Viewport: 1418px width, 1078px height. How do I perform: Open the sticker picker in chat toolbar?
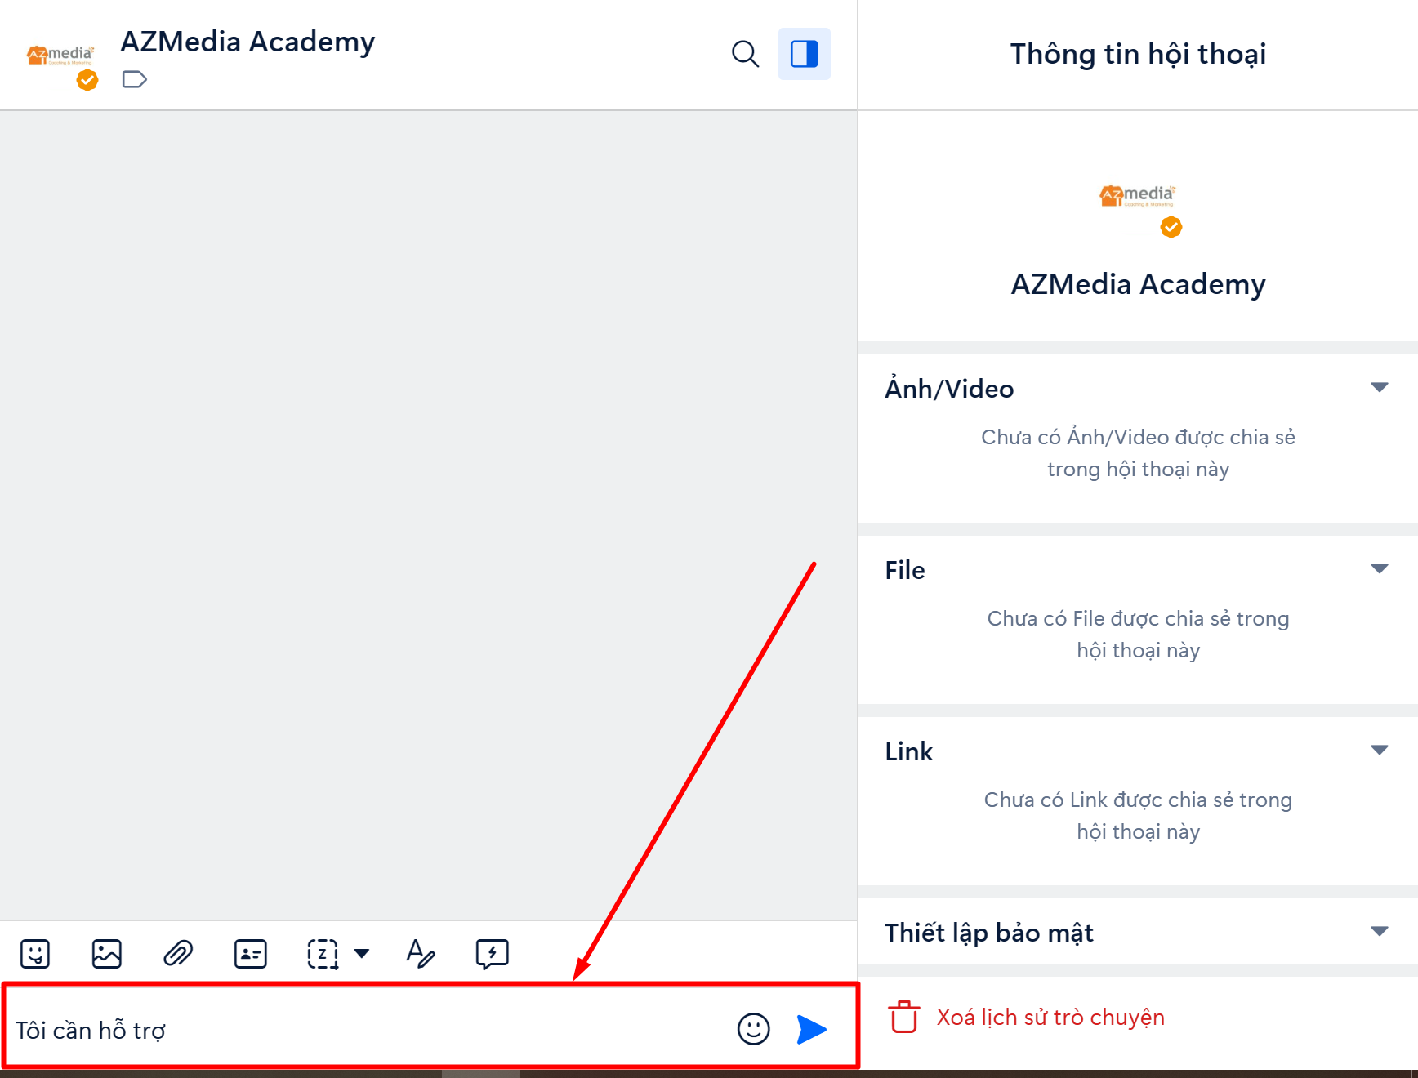pos(35,953)
